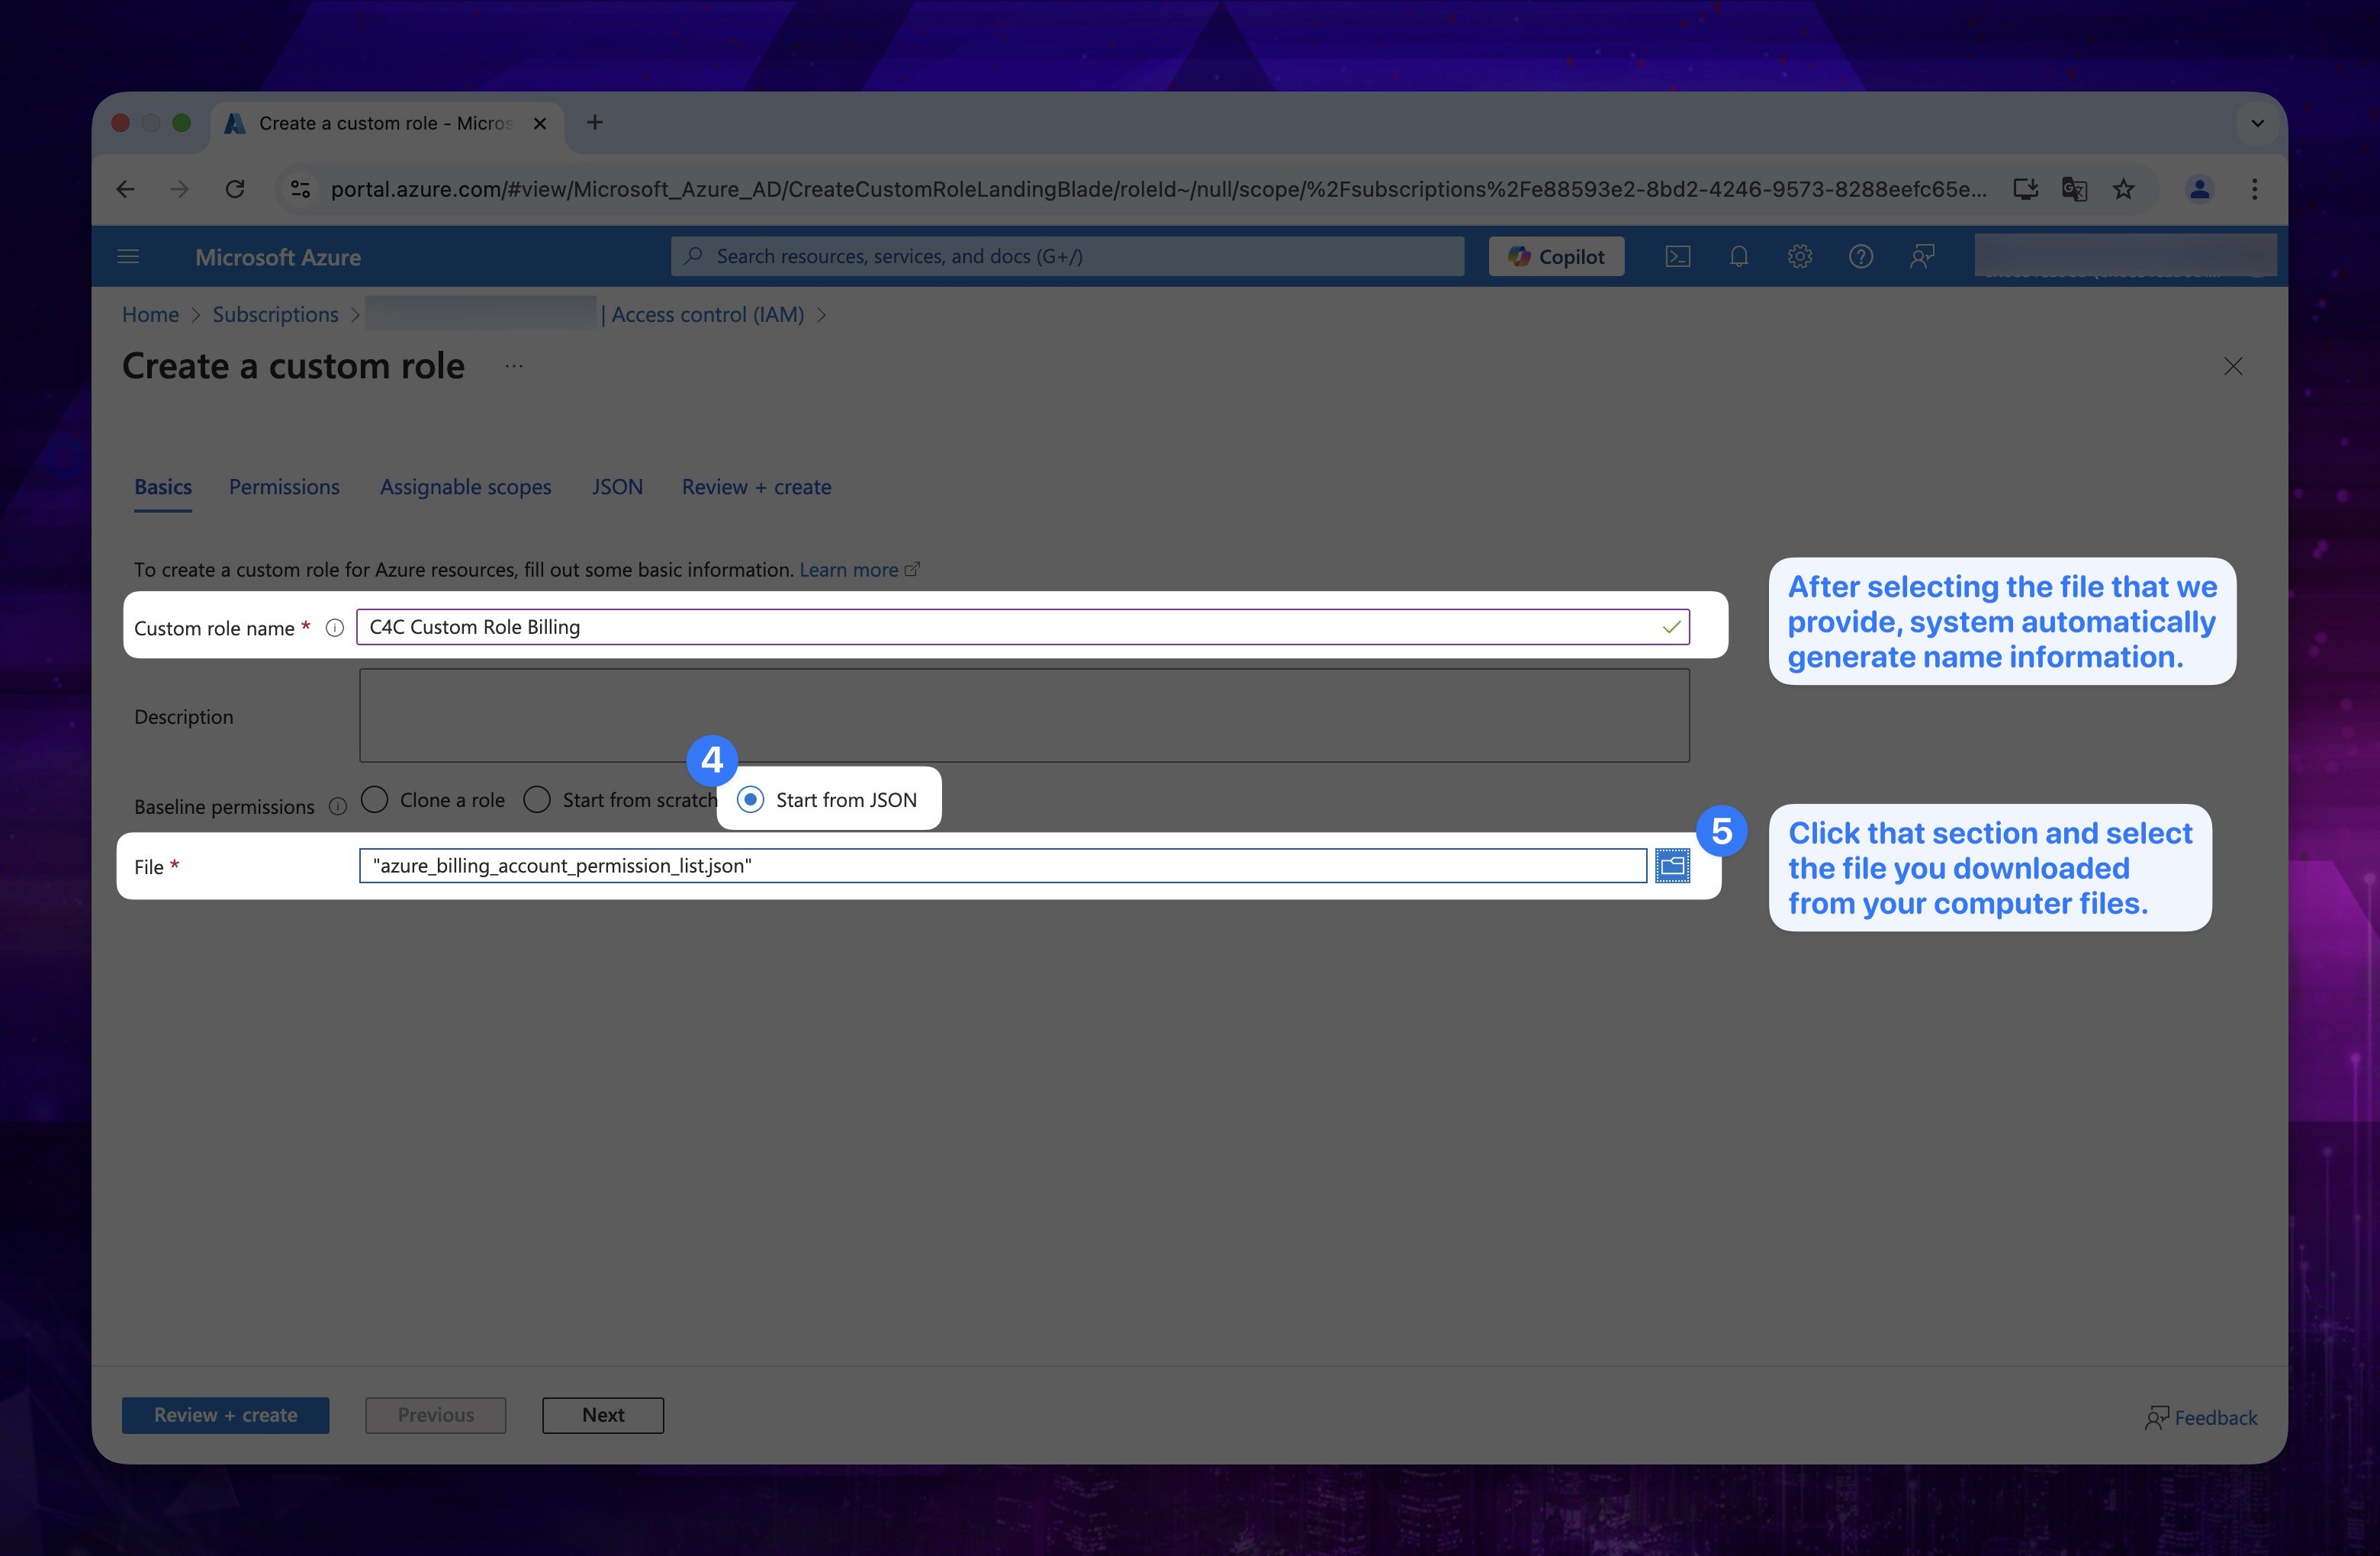Click the Custom role name field
2380x1556 pixels.
tap(1023, 627)
